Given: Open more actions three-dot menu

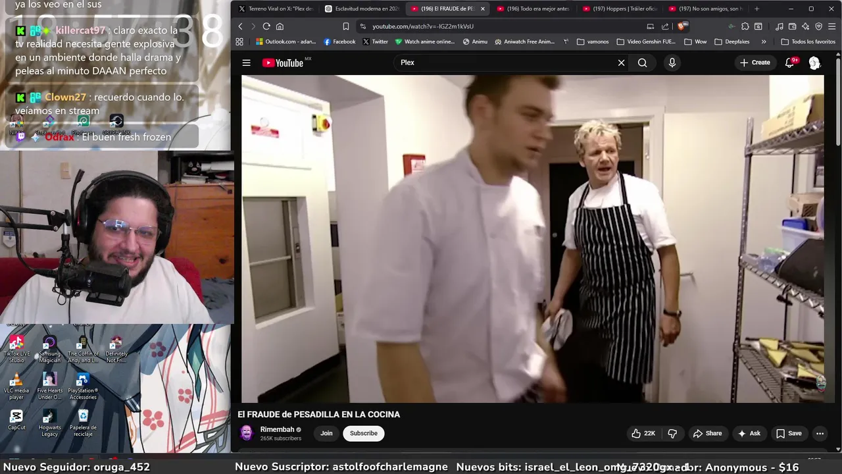Looking at the screenshot, I should [x=820, y=433].
